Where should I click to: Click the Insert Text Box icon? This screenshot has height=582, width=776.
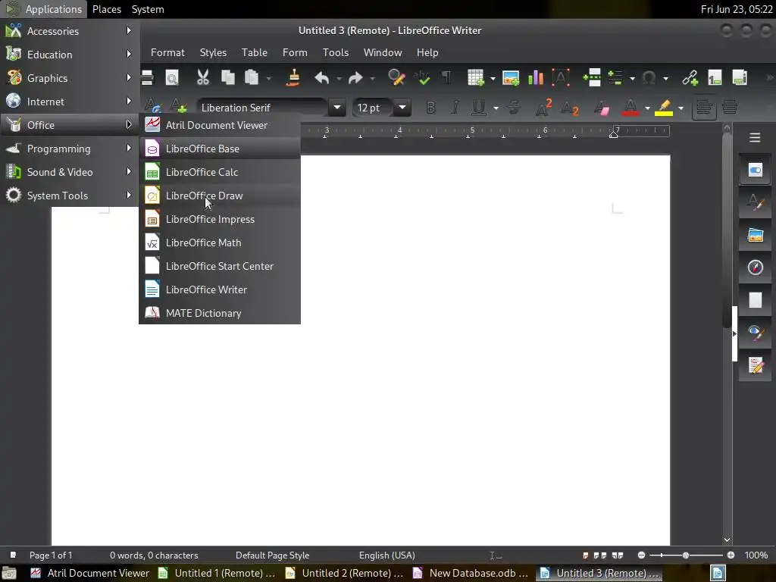[561, 78]
